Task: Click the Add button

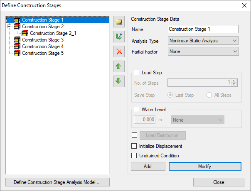Action: (x=148, y=167)
